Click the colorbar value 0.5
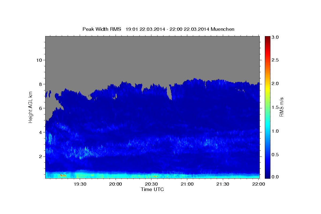The height and width of the screenshot is (214, 321). 276,155
